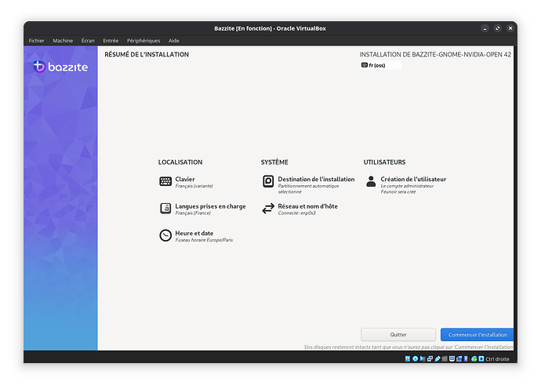The height and width of the screenshot is (389, 541).
Task: Click the Bazzite logo in the sidebar
Action: [x=61, y=67]
